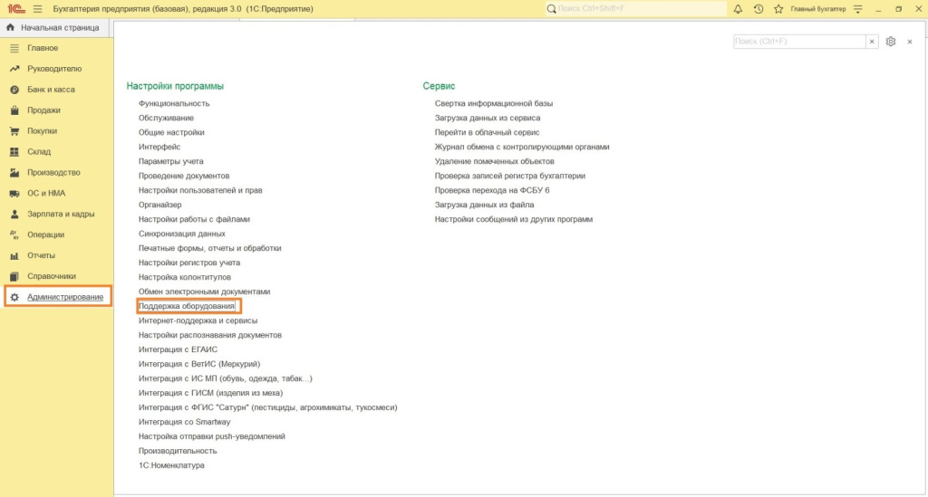This screenshot has width=928, height=497.
Task: Open the Начальная страница tab
Action: tap(54, 28)
